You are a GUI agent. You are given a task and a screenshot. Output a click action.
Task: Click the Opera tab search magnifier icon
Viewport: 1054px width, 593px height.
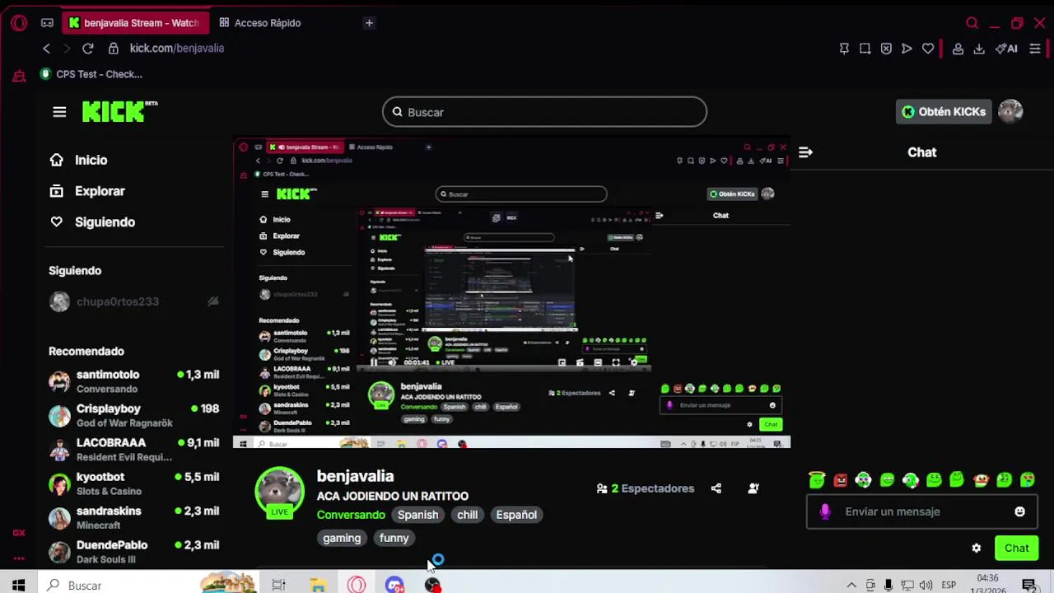[972, 23]
